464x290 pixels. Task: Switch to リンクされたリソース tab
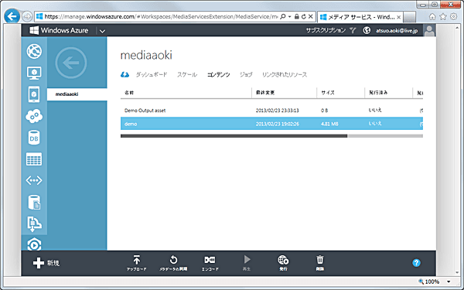tap(285, 74)
